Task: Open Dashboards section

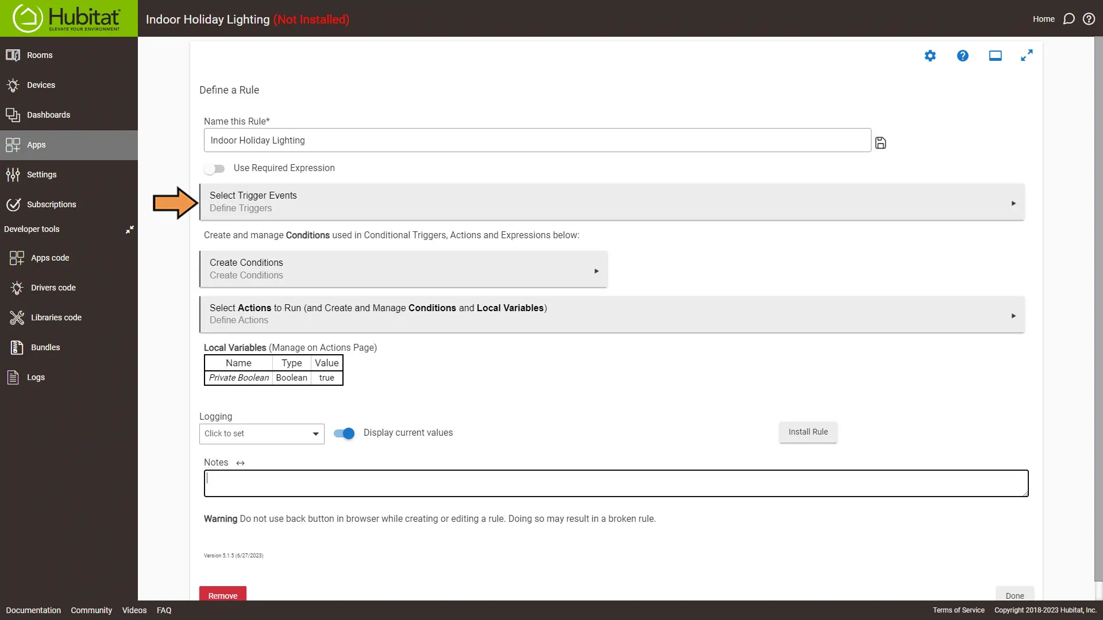Action: (x=48, y=114)
